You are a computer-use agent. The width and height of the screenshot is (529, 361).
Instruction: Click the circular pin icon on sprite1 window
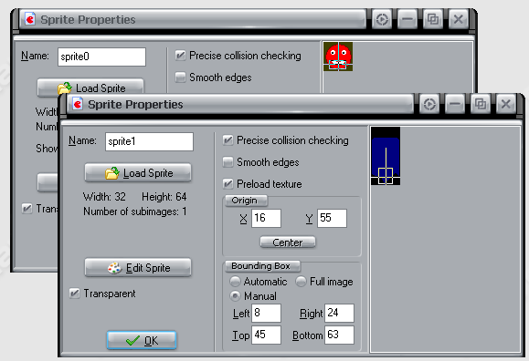click(429, 104)
